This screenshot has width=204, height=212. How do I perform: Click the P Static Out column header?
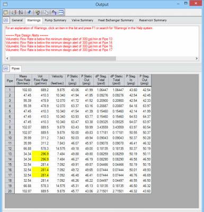click(x=86, y=81)
